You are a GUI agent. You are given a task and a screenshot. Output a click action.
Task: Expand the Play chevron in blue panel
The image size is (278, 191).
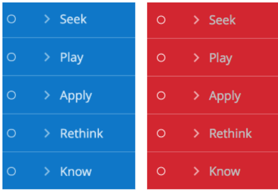[x=47, y=57]
